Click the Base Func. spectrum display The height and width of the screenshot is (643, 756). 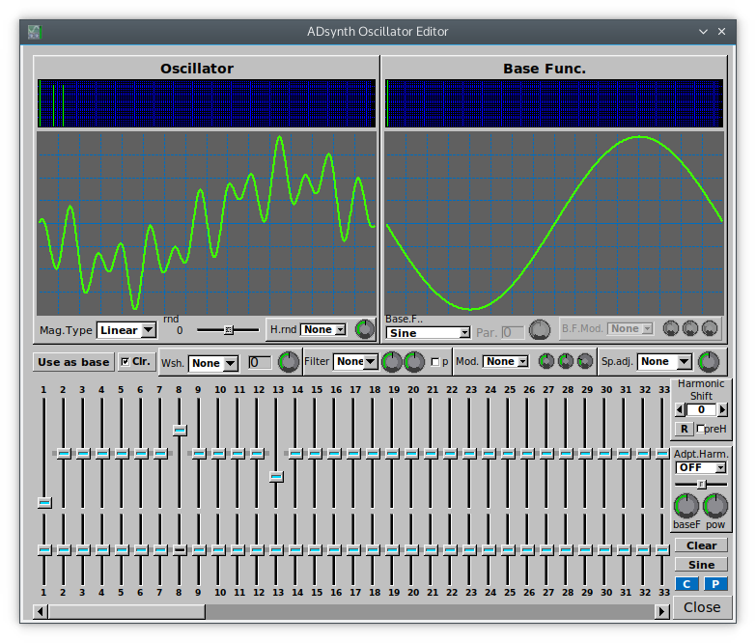pyautogui.click(x=554, y=103)
